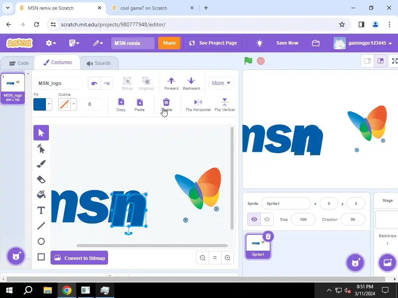Click the blue Fill color swatch
The image size is (398, 298).
[40, 104]
